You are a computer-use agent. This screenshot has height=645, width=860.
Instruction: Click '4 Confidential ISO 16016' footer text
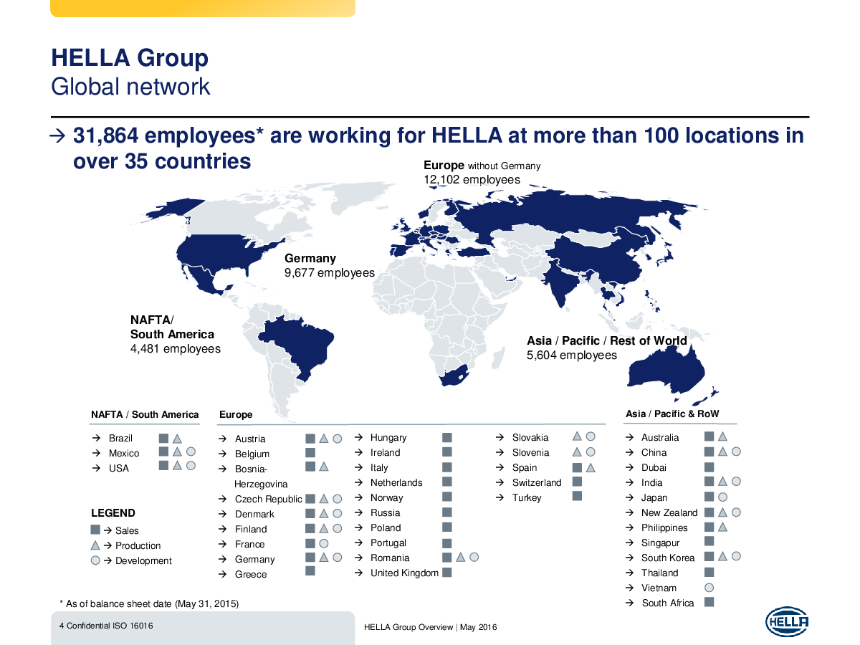tap(106, 626)
